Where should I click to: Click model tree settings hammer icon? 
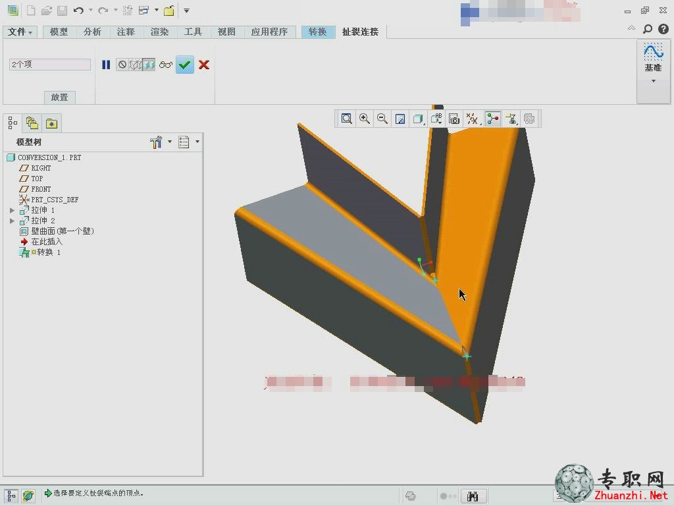coord(155,142)
